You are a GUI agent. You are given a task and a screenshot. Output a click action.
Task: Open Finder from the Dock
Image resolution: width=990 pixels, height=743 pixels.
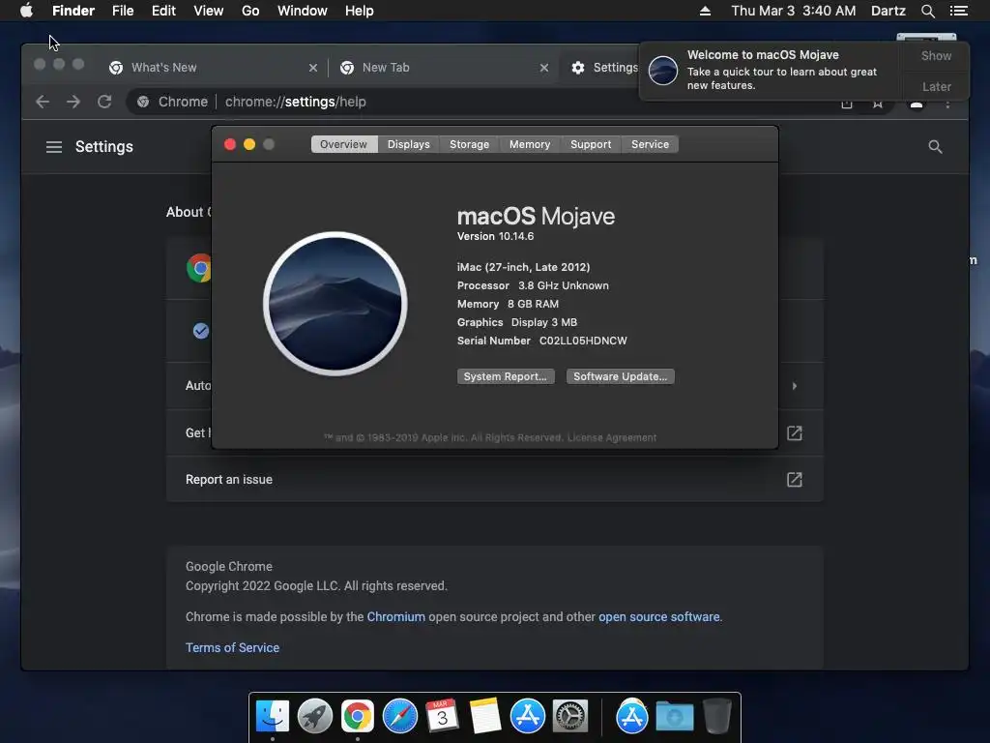coord(272,716)
